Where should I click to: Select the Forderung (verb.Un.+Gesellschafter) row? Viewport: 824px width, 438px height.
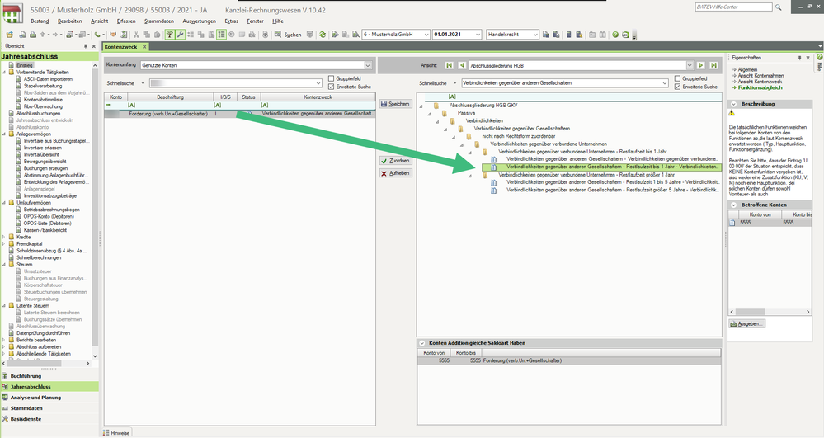pyautogui.click(x=240, y=114)
